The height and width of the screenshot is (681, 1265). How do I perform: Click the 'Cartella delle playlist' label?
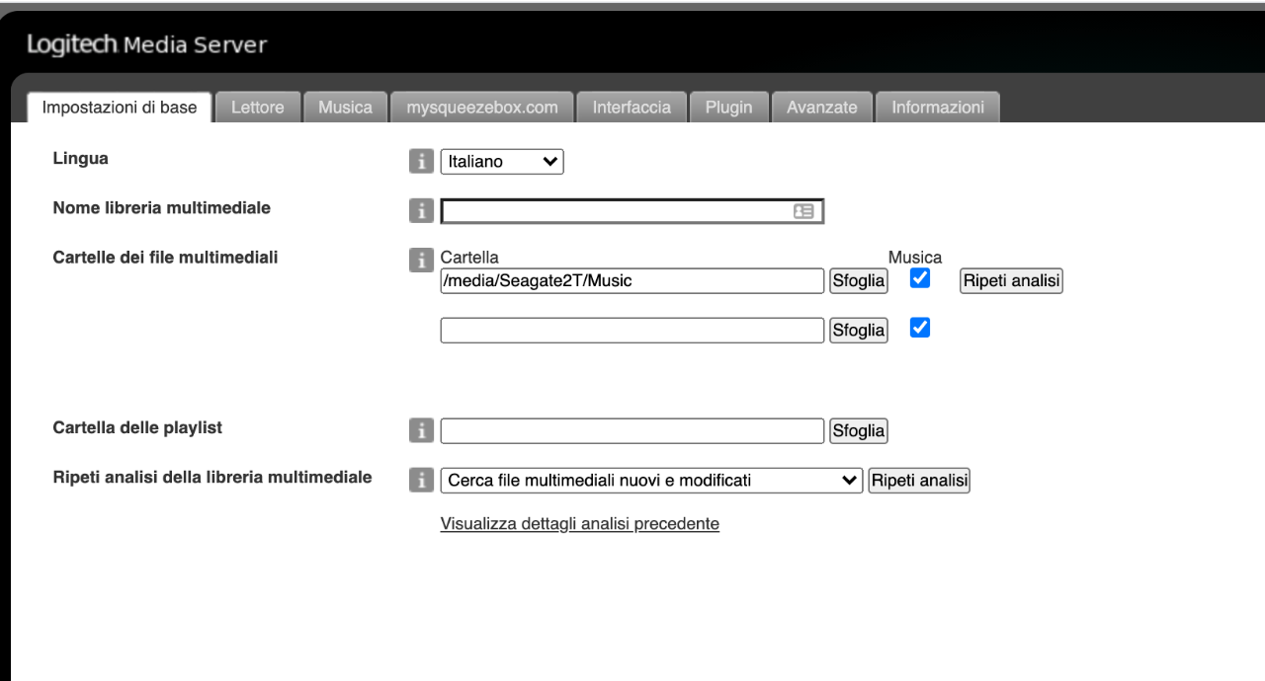click(x=137, y=428)
